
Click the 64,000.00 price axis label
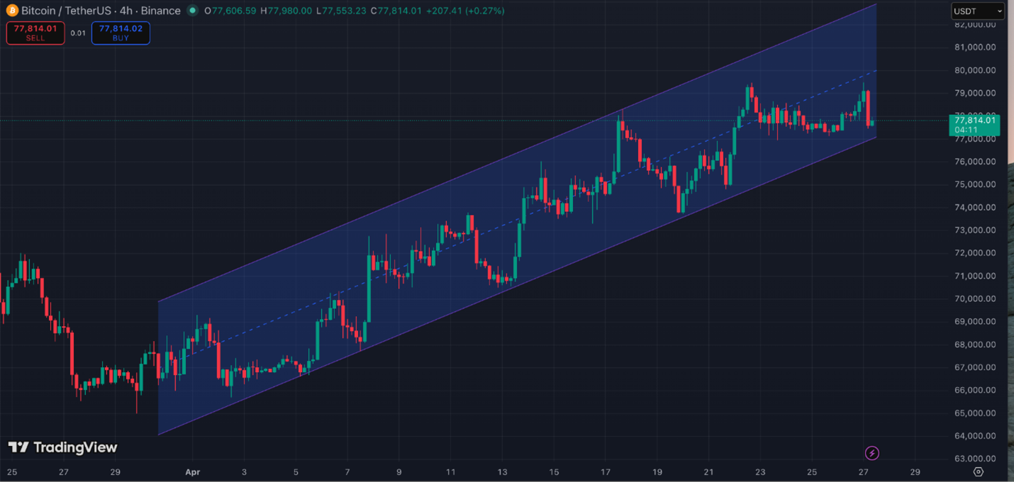[x=975, y=436]
